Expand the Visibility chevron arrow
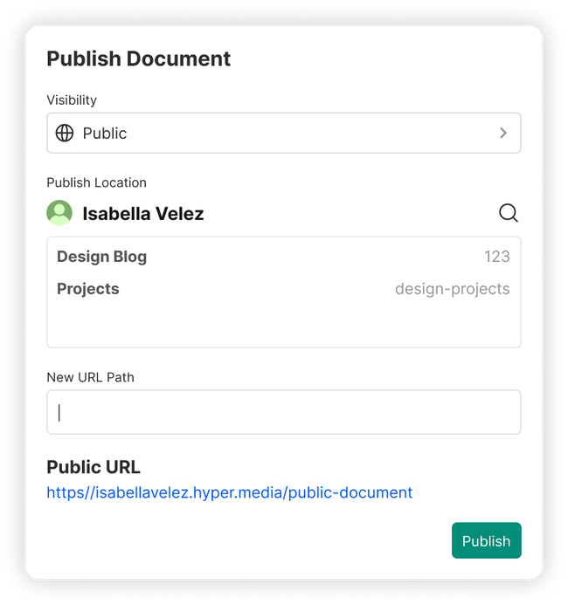Image resolution: width=568 pixels, height=605 pixels. pos(503,133)
